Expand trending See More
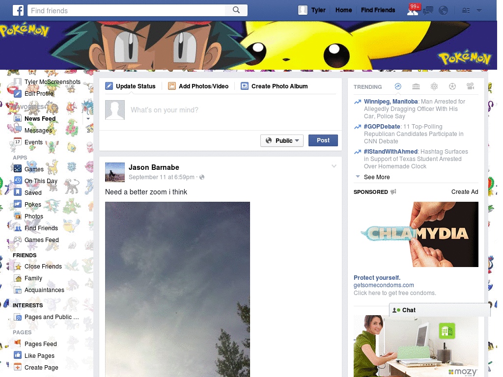 coord(377,177)
